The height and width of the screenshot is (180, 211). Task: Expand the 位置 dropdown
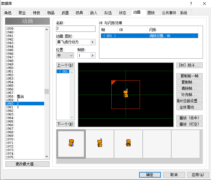click(65, 55)
